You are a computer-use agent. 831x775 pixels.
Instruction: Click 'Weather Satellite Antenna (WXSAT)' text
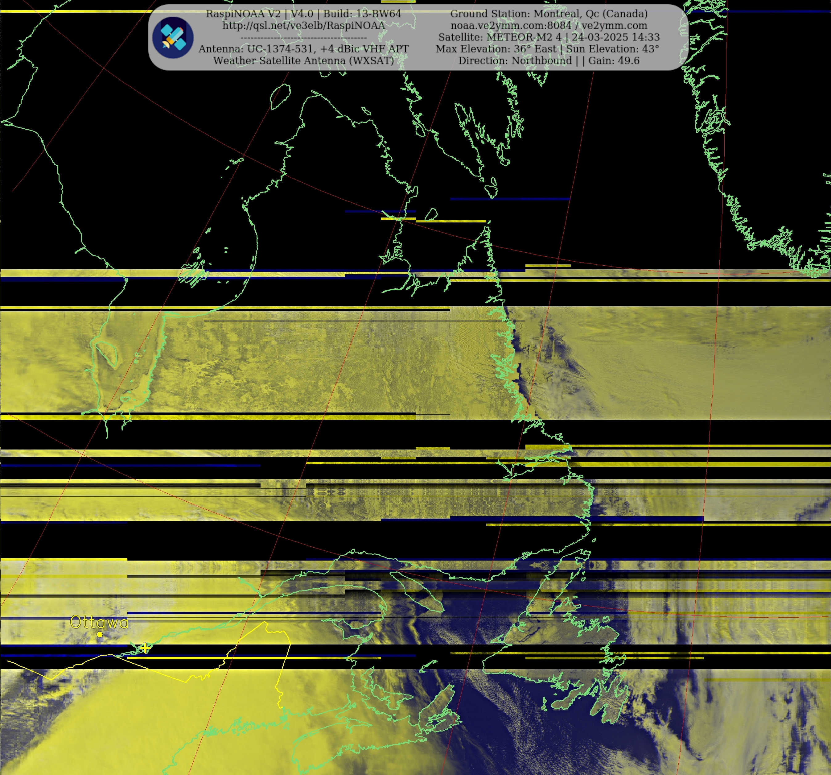[x=303, y=61]
